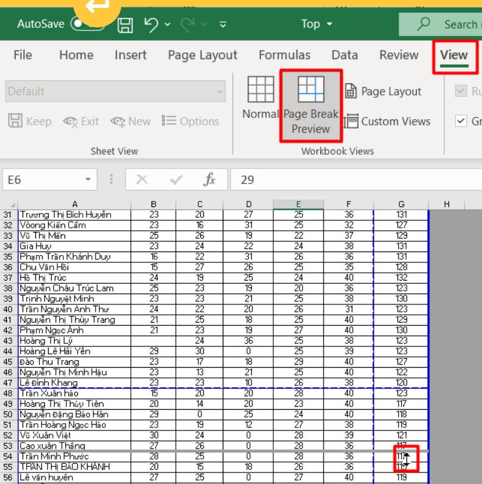Viewport: 482px width, 484px height.
Task: Switch to the Page Layout ribbon tab
Action: (202, 55)
